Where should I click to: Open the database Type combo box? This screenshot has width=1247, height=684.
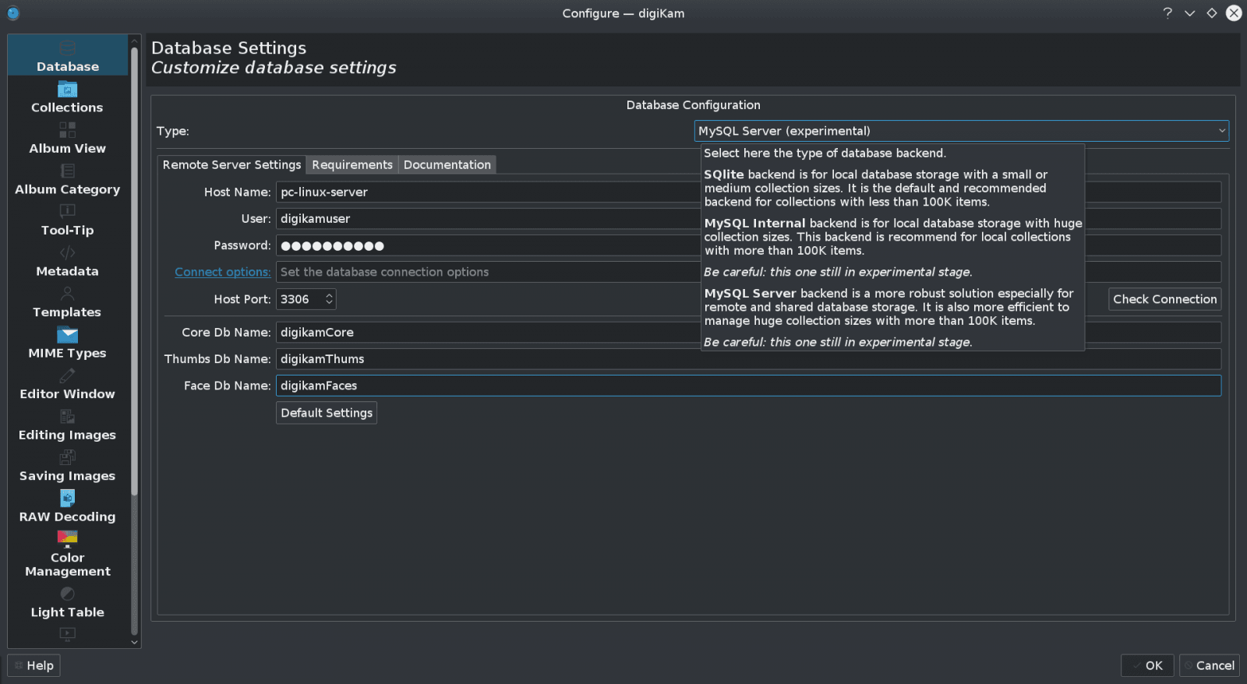tap(961, 131)
